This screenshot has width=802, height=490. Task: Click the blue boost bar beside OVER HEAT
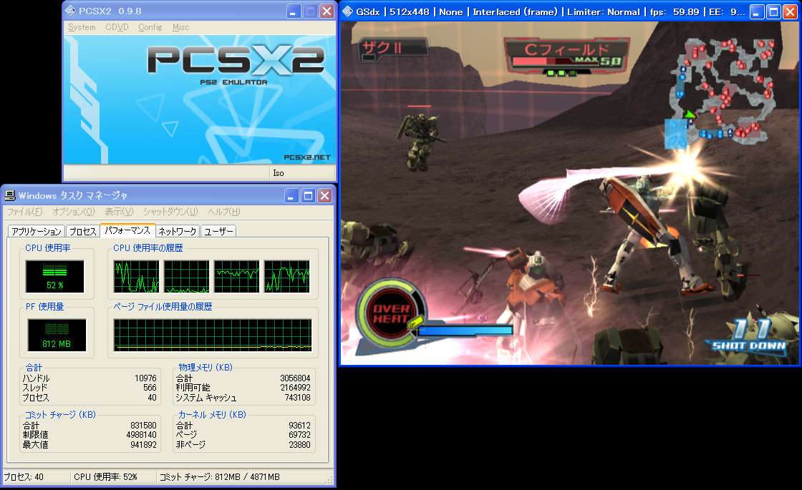[x=465, y=330]
